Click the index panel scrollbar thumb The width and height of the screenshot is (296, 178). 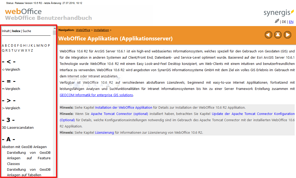[x=54, y=33]
